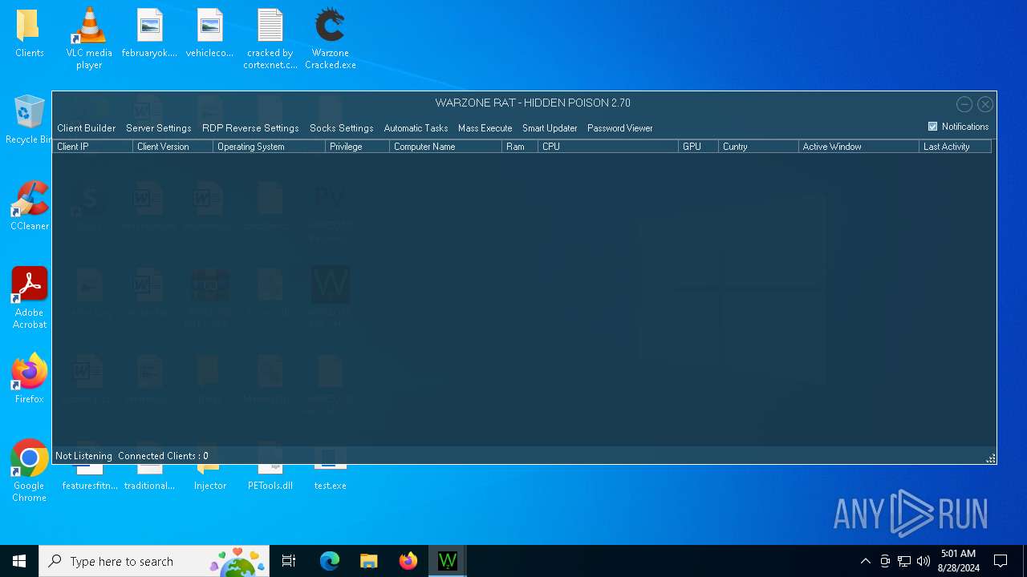Select Google Chrome desktop shortcut

tap(30, 471)
